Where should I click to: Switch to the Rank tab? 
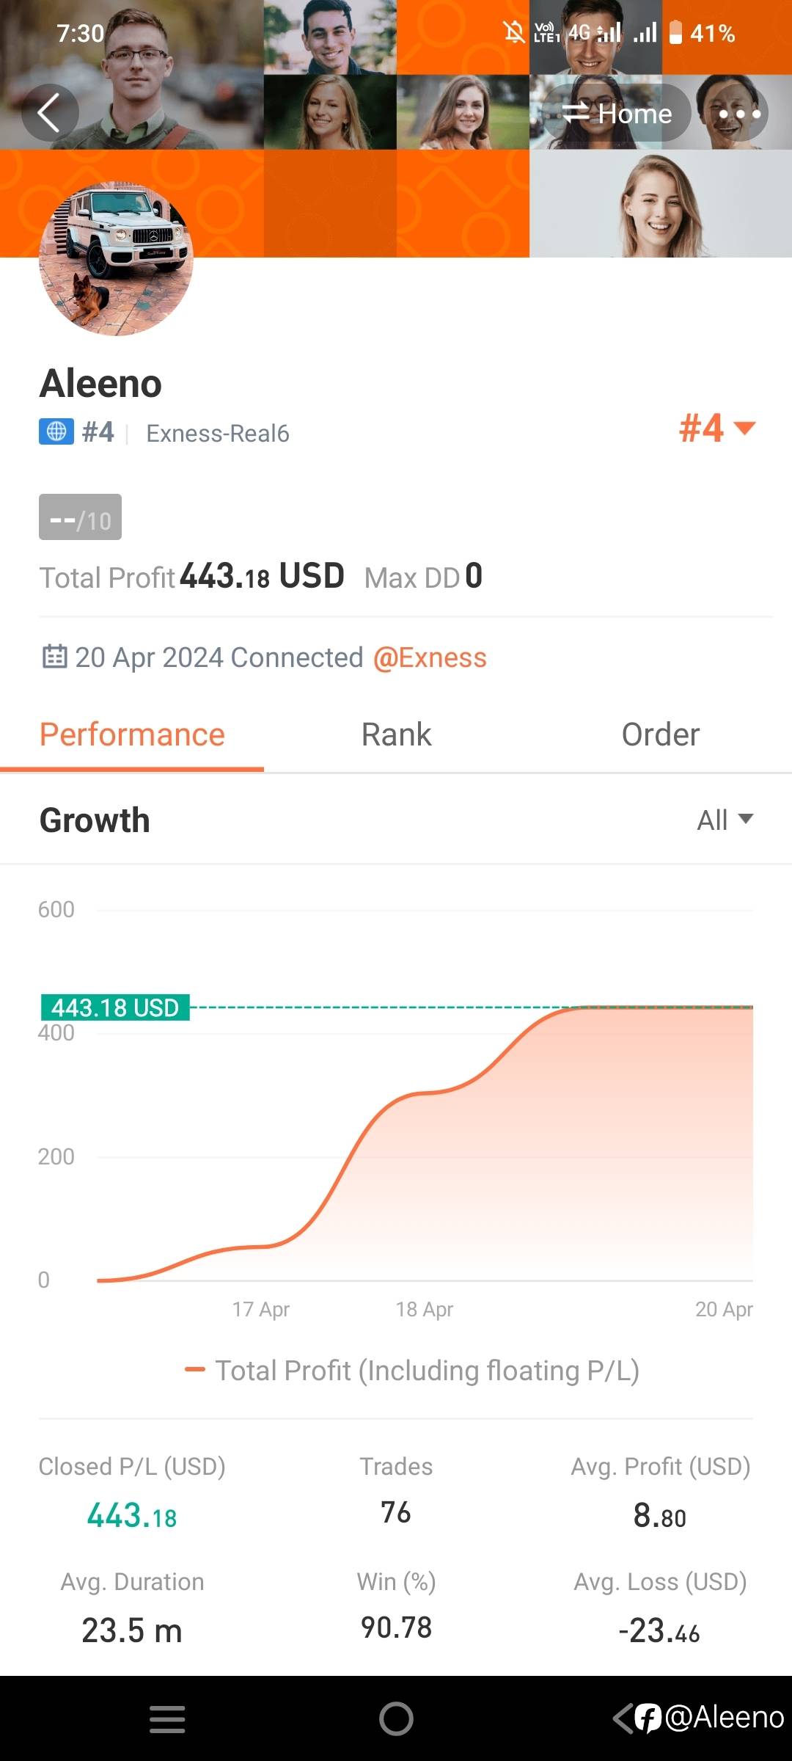coord(396,734)
